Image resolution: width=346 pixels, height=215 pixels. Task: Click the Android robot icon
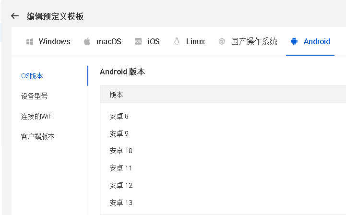tap(294, 42)
